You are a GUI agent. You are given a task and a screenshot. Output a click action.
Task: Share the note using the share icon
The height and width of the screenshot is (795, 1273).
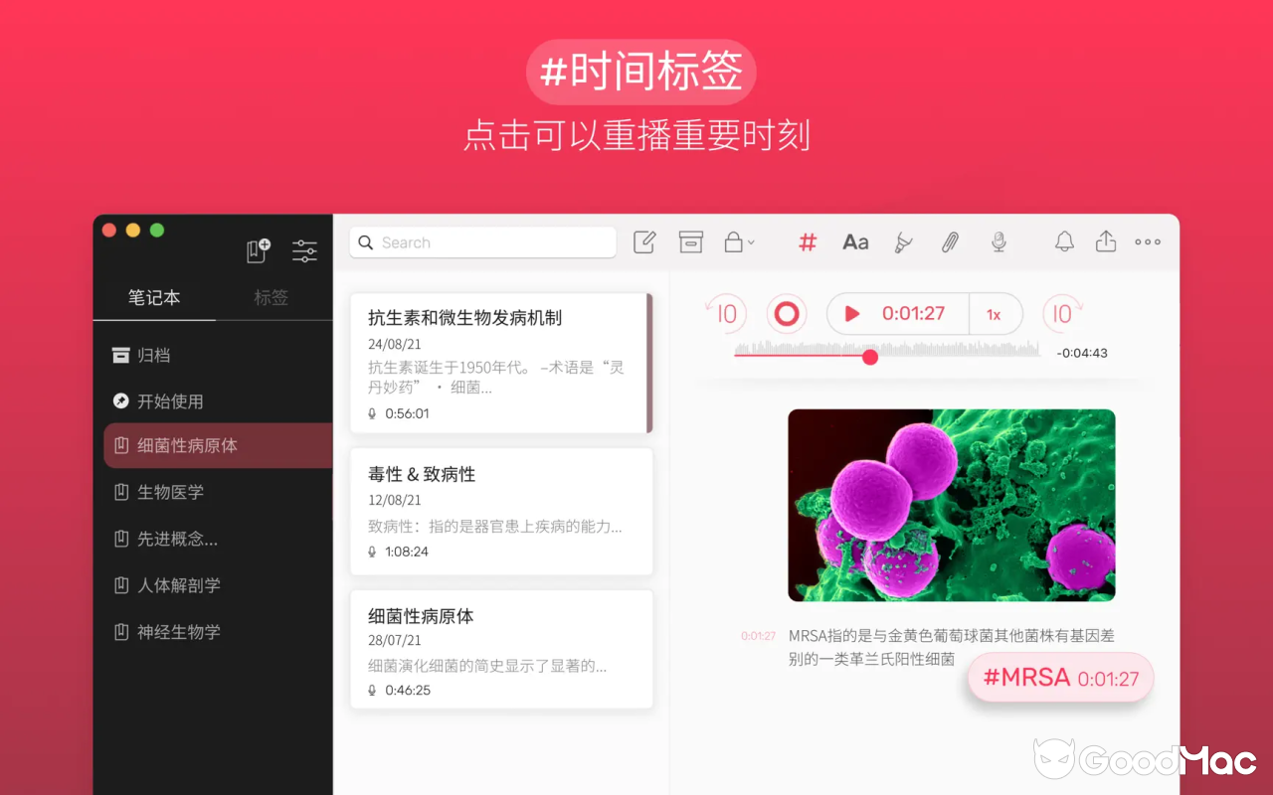click(x=1106, y=241)
